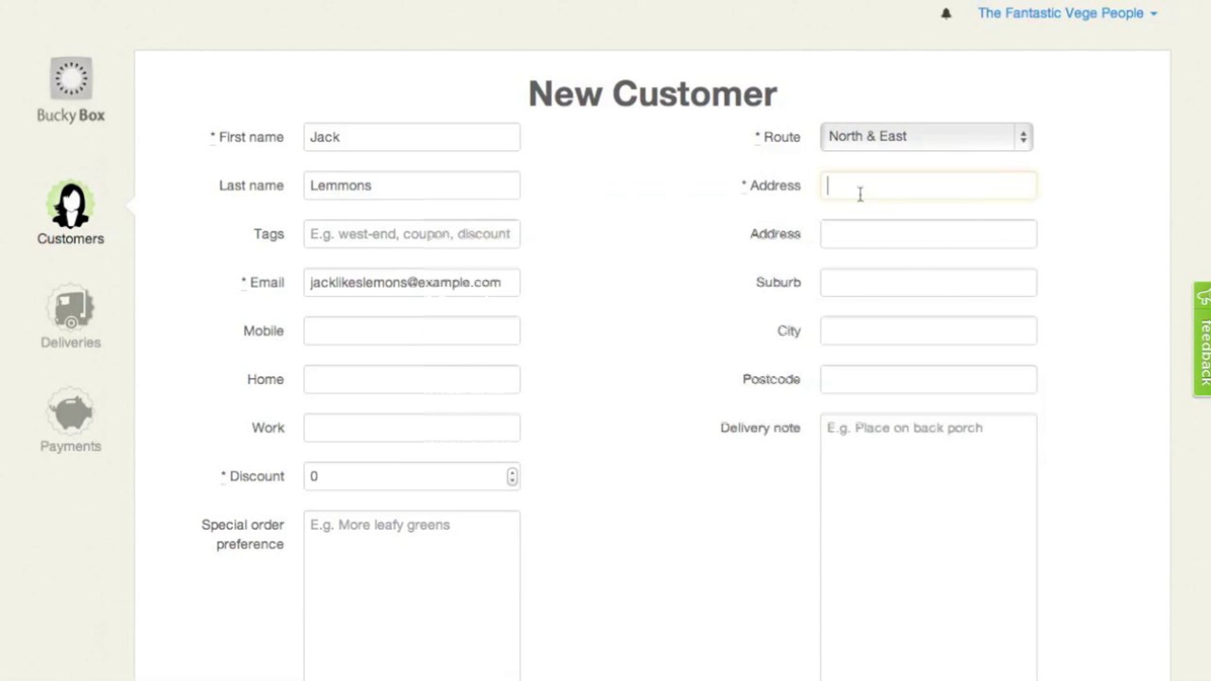
Task: Open The Fantastic Vege People account menu
Action: [x=1067, y=14]
